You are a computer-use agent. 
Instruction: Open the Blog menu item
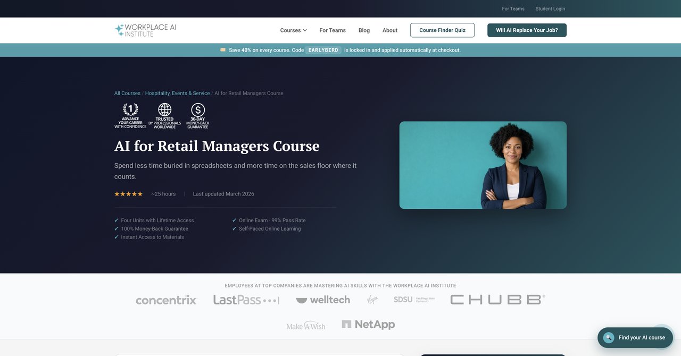364,30
